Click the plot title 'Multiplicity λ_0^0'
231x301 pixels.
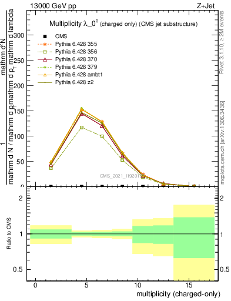[x=73, y=24]
